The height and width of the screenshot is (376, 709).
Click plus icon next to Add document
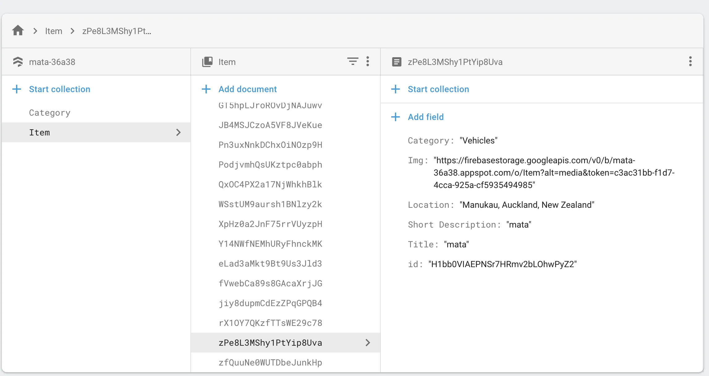click(206, 89)
